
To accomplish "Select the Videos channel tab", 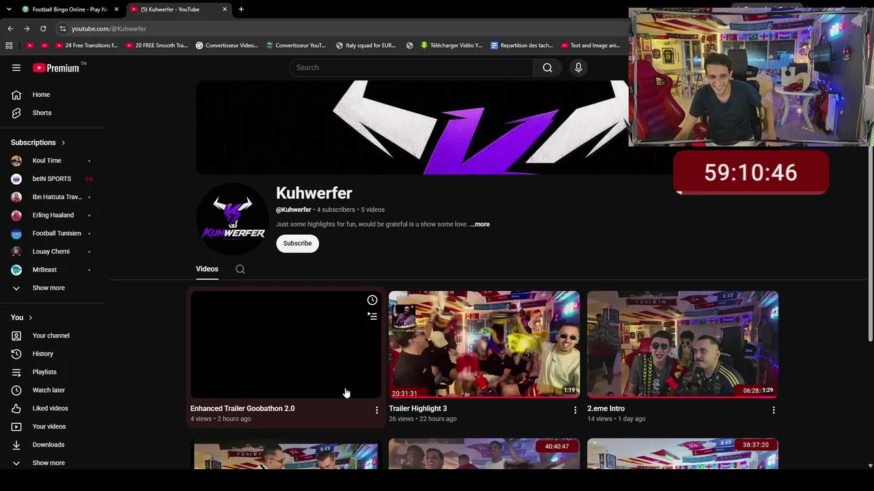I will (x=207, y=269).
